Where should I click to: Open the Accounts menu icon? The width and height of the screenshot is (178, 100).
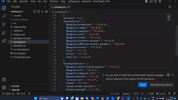(4, 79)
